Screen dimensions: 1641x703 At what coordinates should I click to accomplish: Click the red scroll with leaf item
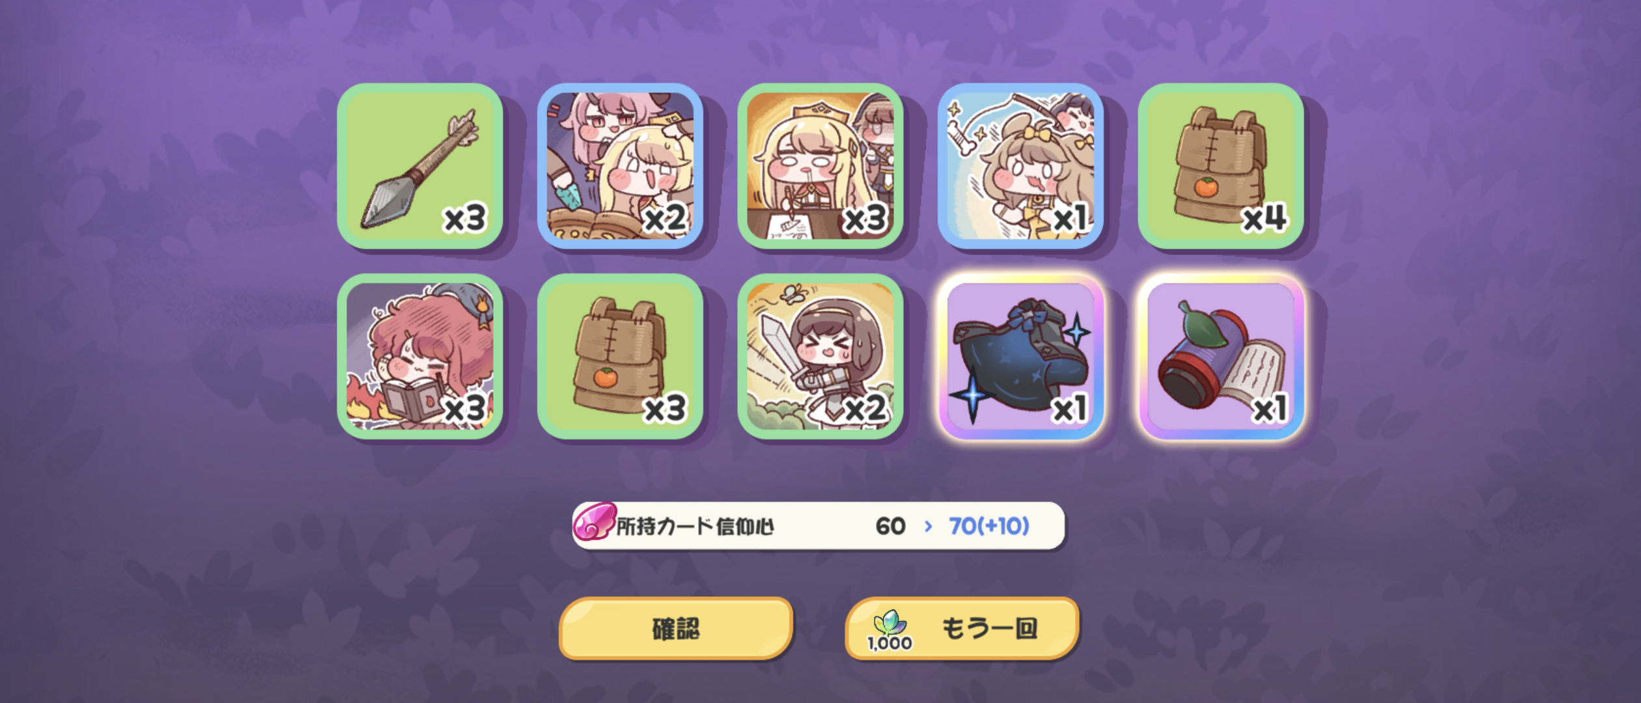1220,356
